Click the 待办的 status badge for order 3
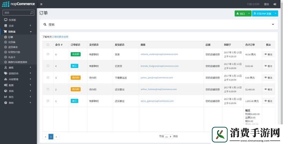The width and height of the screenshot is (283, 144). pos(75,78)
